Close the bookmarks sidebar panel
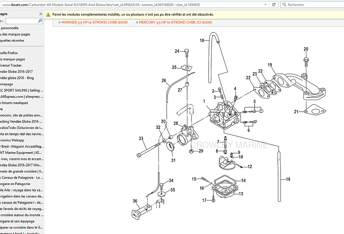Viewport: 344px width, 234px height. click(41, 14)
